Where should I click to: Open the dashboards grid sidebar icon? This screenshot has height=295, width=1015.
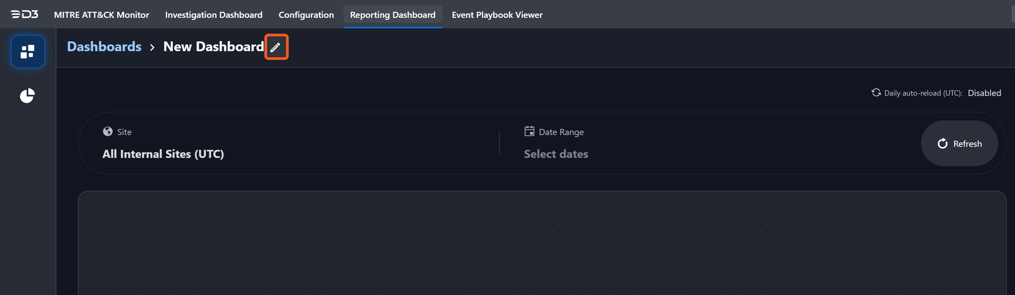(x=28, y=52)
